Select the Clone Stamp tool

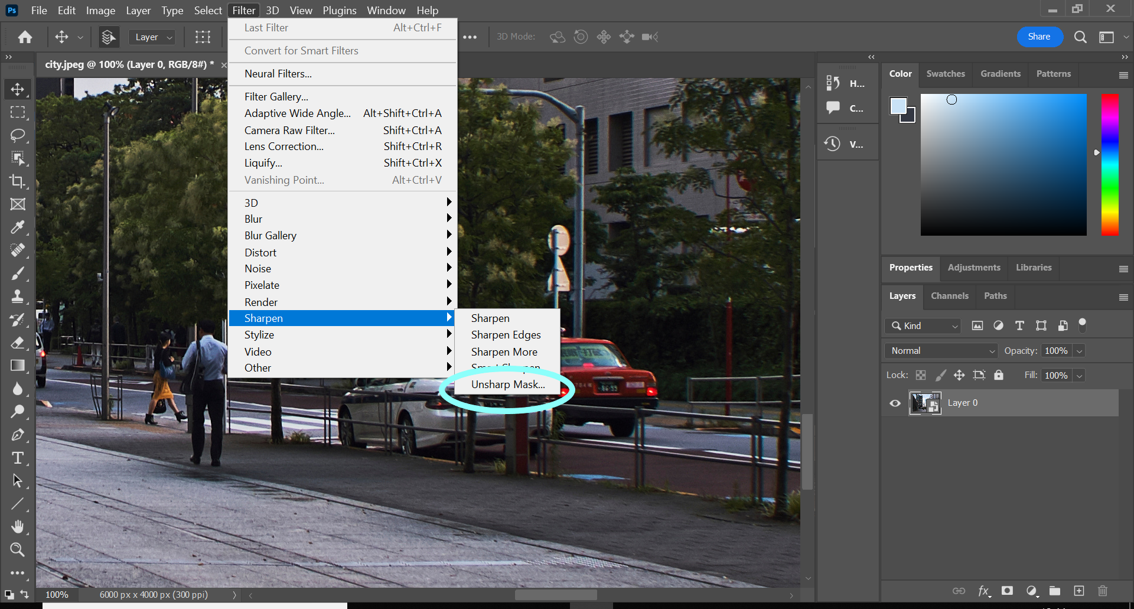click(x=18, y=297)
